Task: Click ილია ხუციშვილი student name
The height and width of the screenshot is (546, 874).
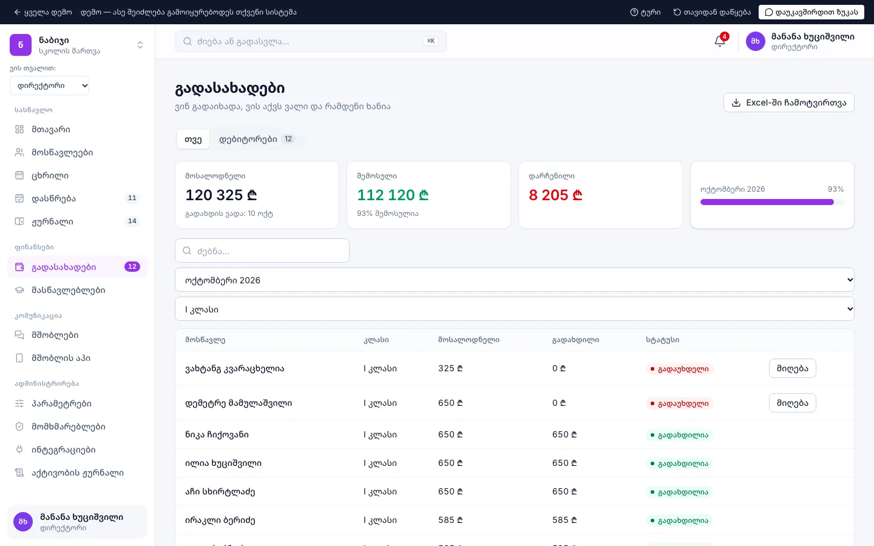Action: [x=223, y=463]
